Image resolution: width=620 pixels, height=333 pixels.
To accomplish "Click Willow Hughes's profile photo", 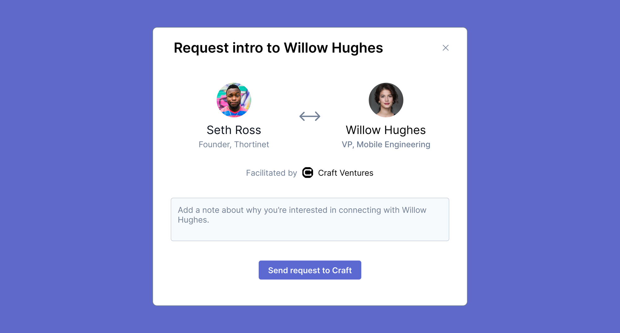I will click(386, 100).
